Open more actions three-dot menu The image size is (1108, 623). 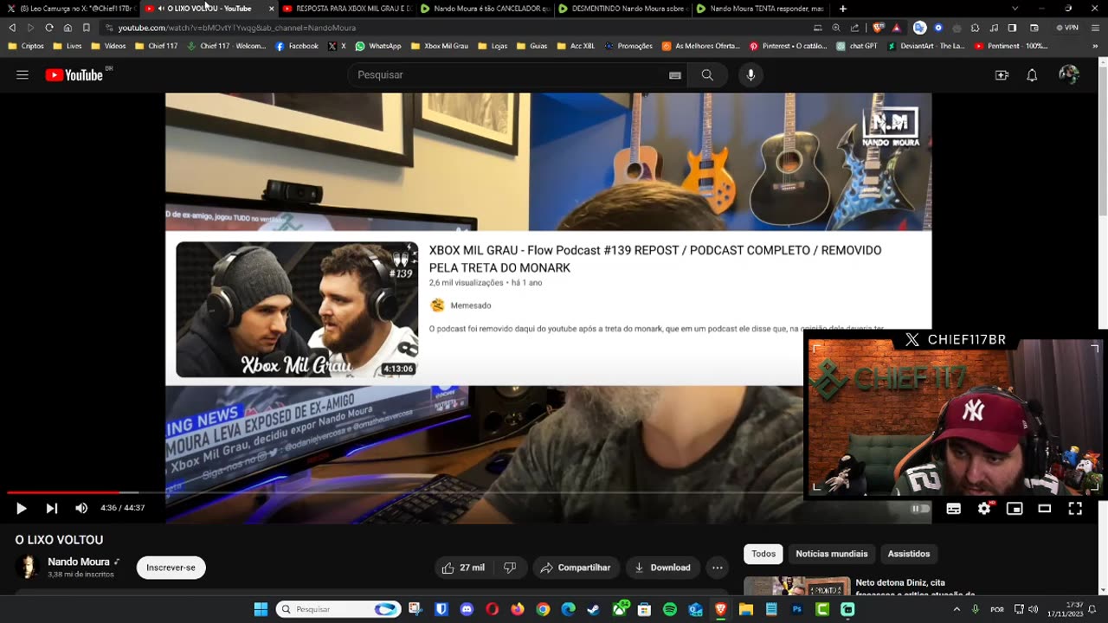tap(718, 568)
